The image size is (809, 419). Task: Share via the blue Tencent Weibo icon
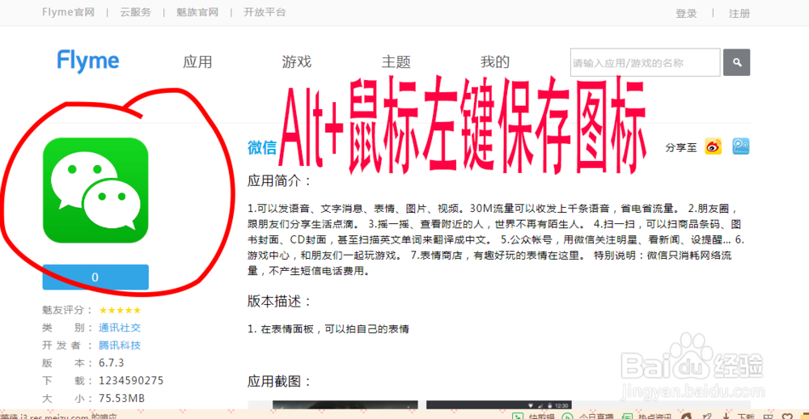point(741,146)
